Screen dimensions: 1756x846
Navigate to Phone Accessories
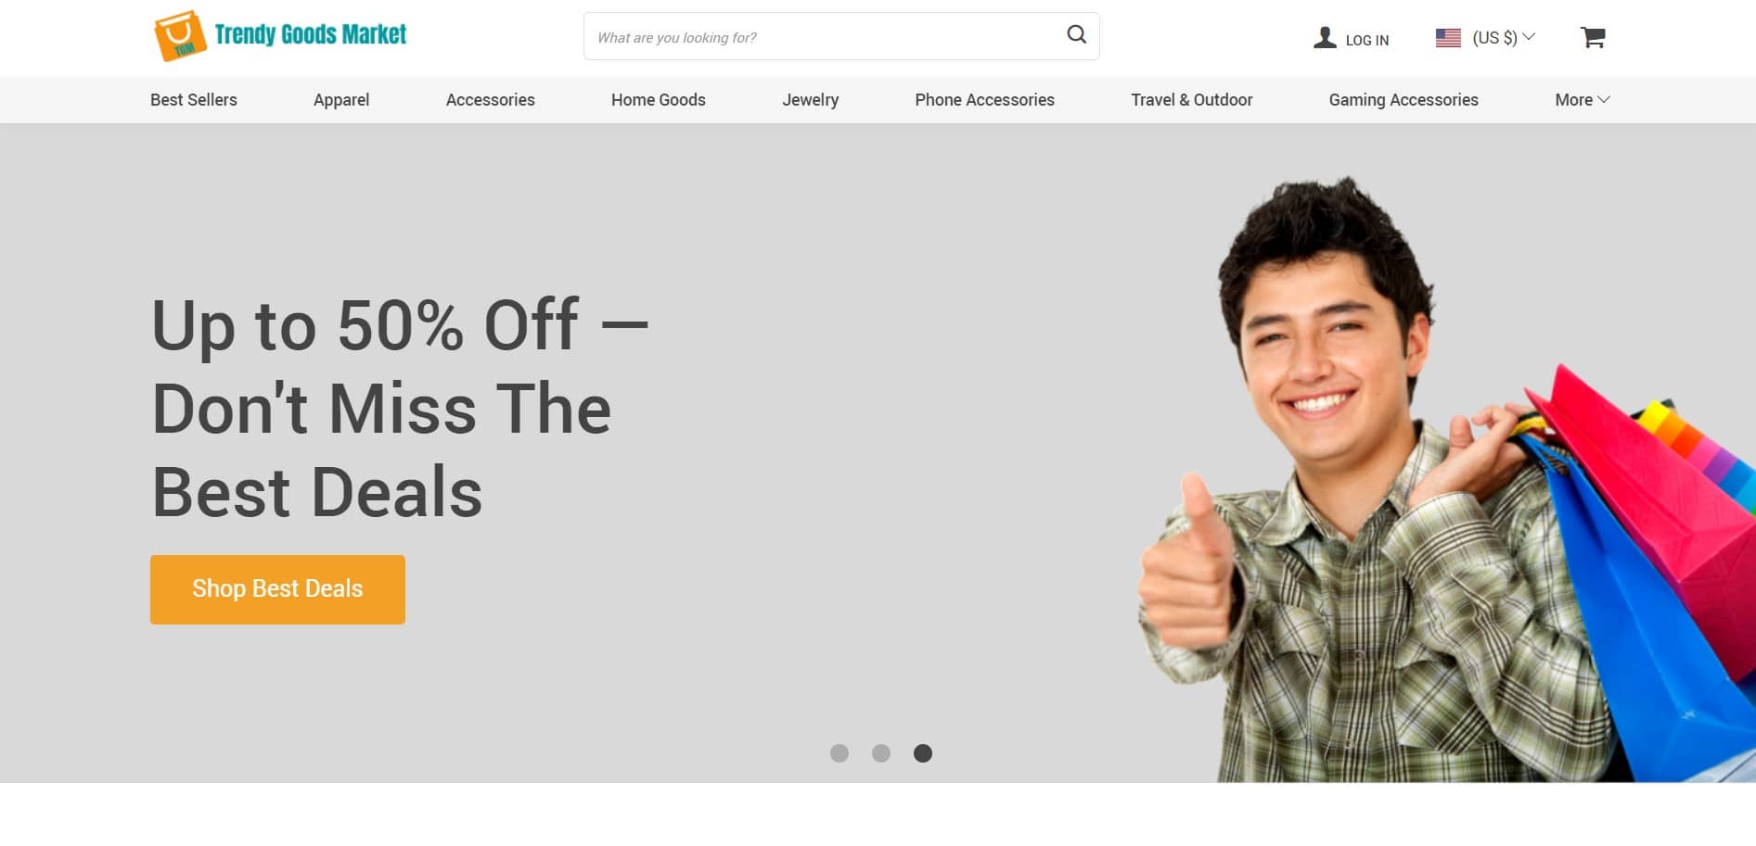[984, 99]
